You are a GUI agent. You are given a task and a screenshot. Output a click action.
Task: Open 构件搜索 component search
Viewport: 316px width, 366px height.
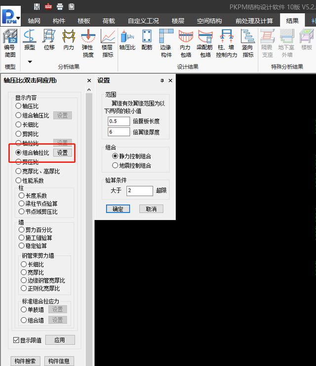[x=25, y=361]
